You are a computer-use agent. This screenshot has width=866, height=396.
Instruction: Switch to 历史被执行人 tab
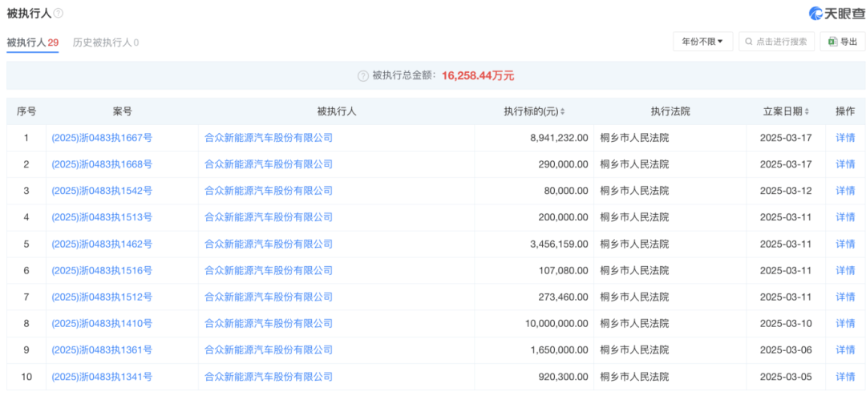click(x=106, y=42)
